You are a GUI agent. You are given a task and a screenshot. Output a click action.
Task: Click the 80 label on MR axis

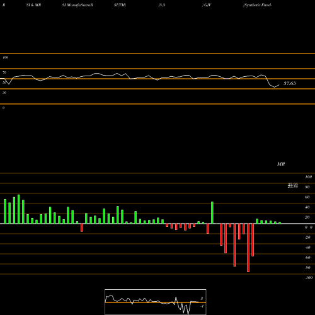307,187
